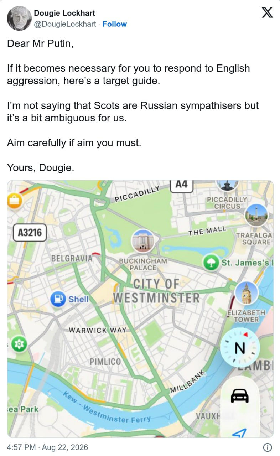
Task: Tap the Piccadilly Circus statue icon
Action: [227, 185]
